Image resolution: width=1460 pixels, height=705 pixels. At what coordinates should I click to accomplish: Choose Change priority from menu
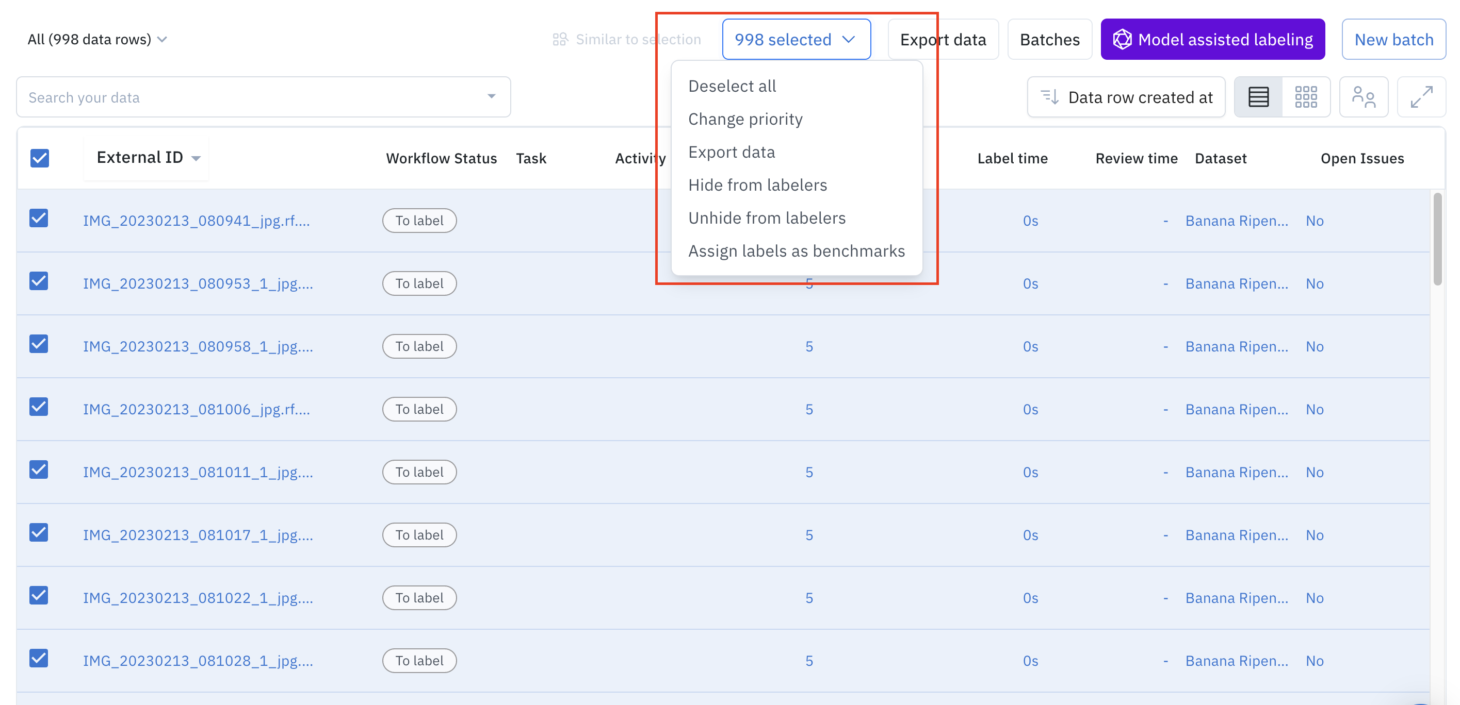(x=745, y=119)
